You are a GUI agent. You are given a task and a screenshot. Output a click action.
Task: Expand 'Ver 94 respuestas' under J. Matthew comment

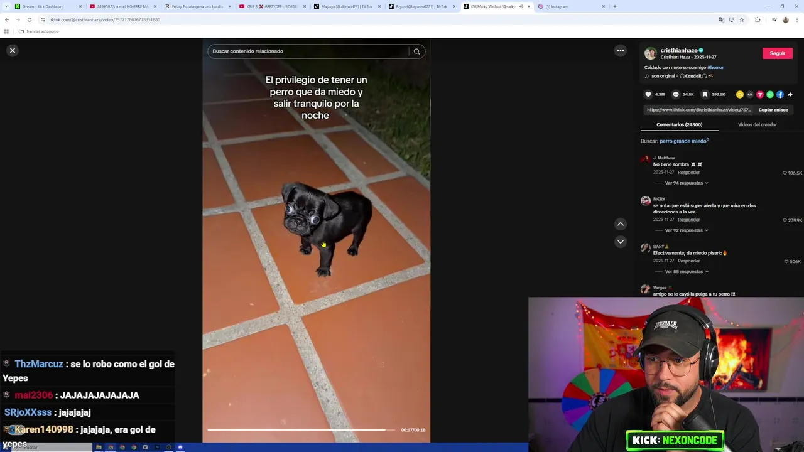(x=686, y=183)
